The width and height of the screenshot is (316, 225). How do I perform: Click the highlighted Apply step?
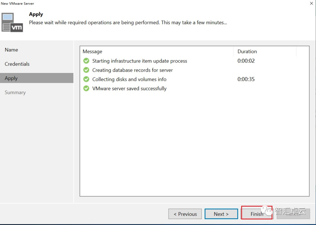pyautogui.click(x=11, y=78)
